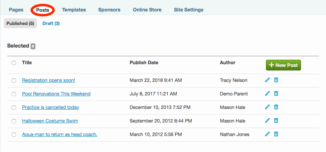Switch to the Templates tab
The width and height of the screenshot is (326, 152).
(x=74, y=10)
